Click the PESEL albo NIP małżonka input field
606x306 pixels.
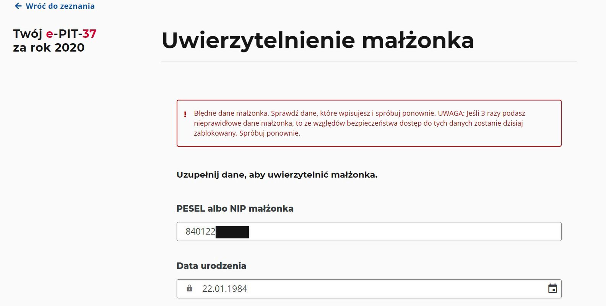click(x=369, y=231)
